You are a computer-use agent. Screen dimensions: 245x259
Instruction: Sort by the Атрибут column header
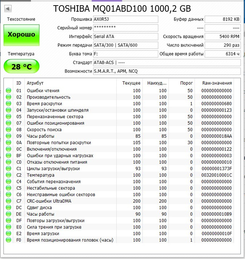point(70,83)
